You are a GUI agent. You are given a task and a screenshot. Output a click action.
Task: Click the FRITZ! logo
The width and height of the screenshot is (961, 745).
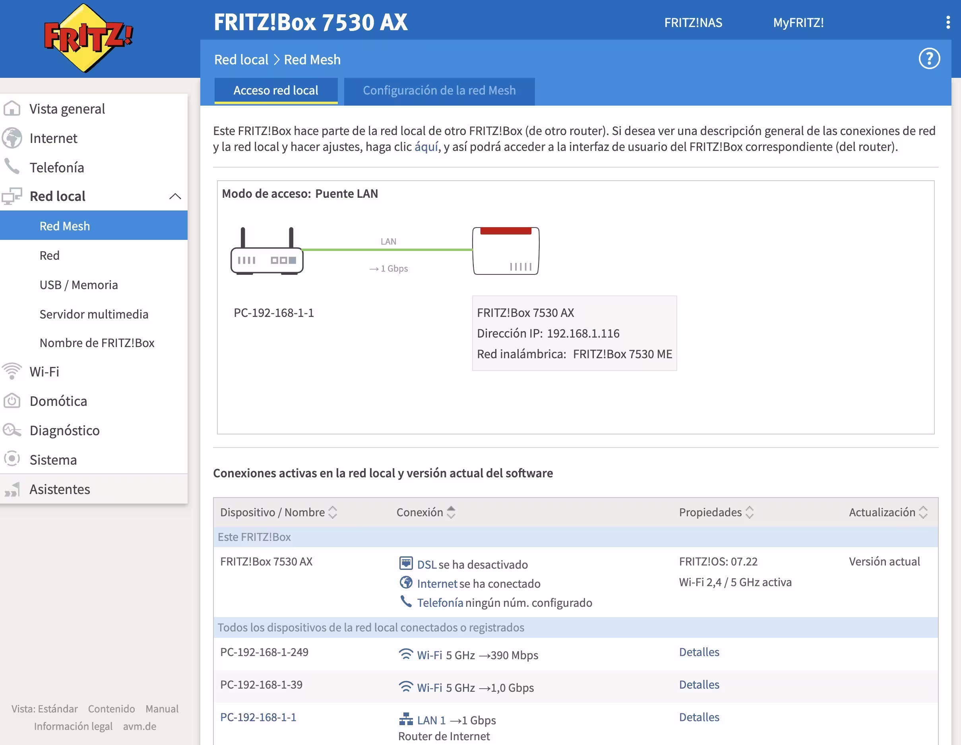pyautogui.click(x=89, y=38)
